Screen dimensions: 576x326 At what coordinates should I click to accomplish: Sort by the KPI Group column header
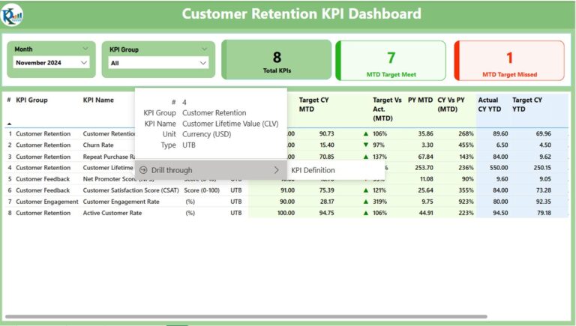pyautogui.click(x=31, y=100)
